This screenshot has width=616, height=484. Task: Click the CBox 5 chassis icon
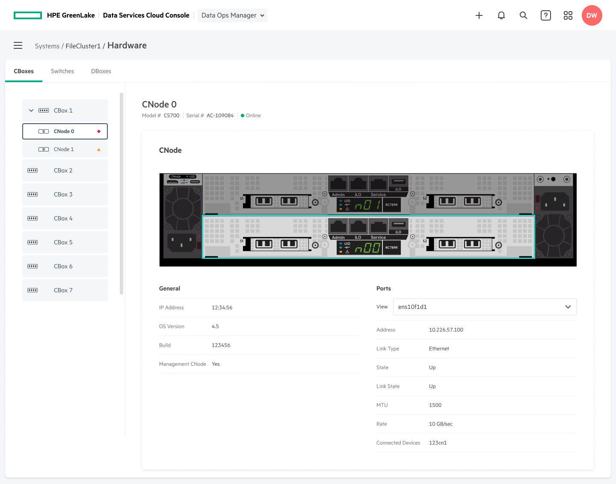tap(33, 242)
